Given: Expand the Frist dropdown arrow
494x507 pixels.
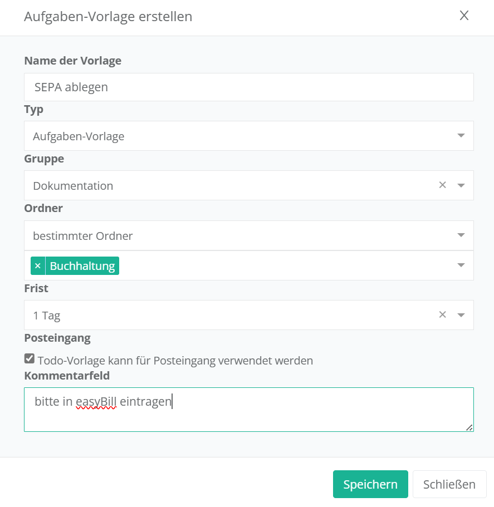Looking at the screenshot, I should [461, 315].
